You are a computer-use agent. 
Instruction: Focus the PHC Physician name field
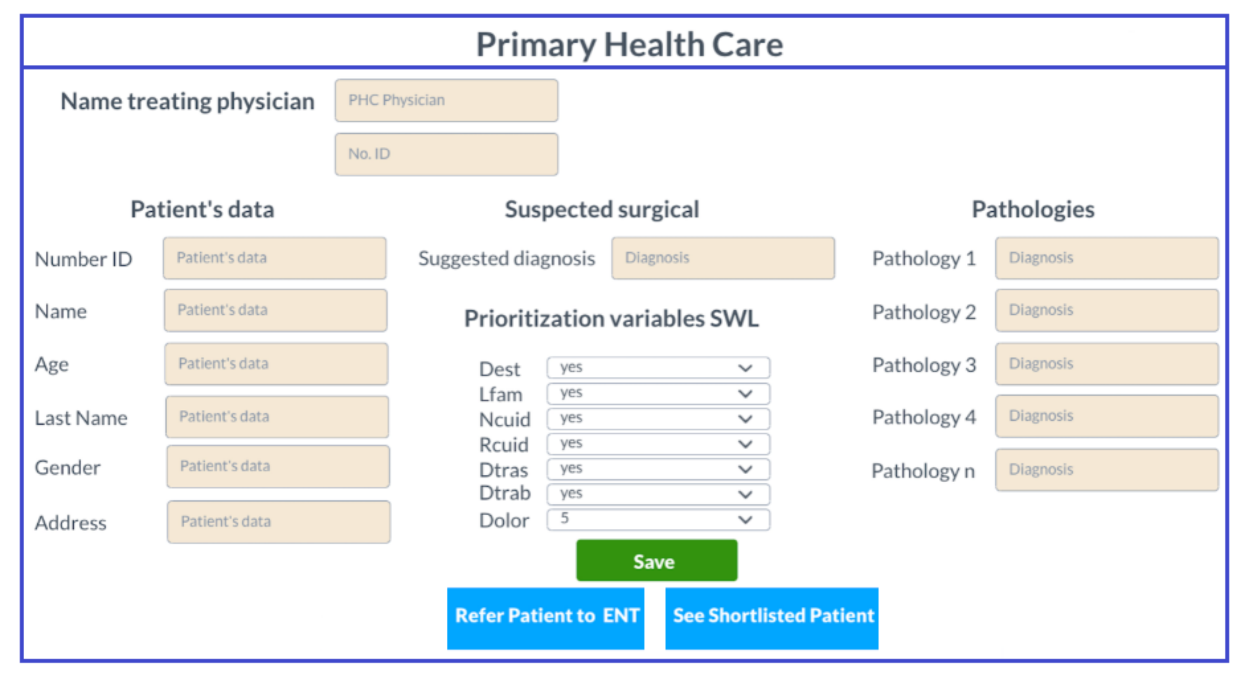(446, 100)
